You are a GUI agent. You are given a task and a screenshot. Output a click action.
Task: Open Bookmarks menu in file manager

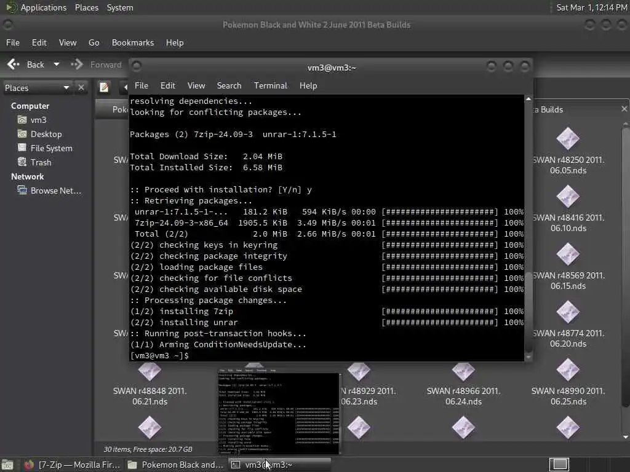(133, 42)
